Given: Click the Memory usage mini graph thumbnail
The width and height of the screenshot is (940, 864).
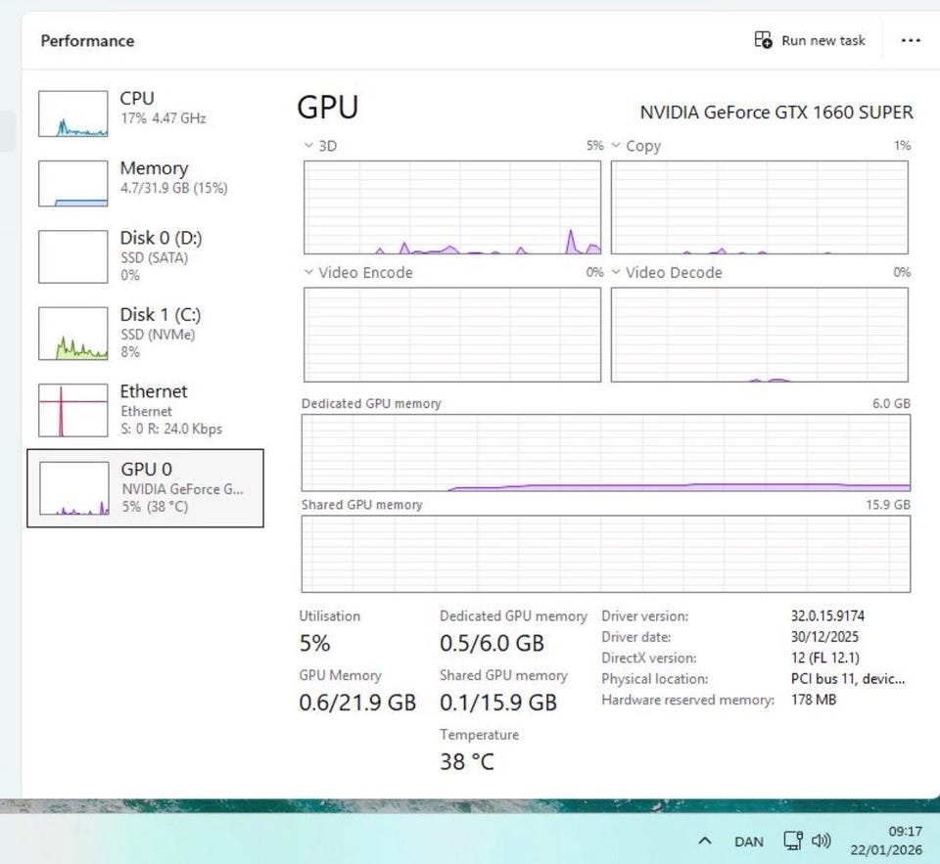Looking at the screenshot, I should 73,183.
